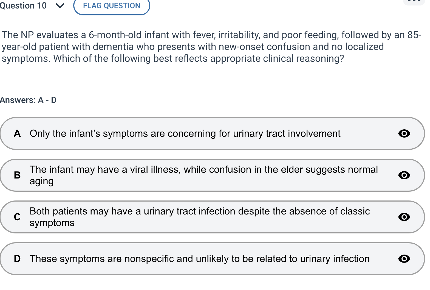Toggle eye icon on answer B
Screen dimensions: 430x290
pyautogui.click(x=404, y=175)
